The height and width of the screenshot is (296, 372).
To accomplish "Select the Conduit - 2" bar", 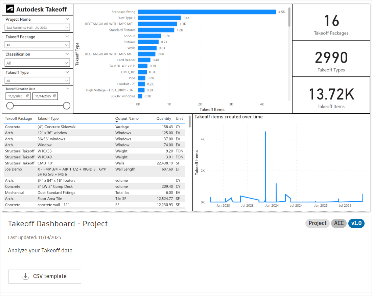I will tap(141, 84).
